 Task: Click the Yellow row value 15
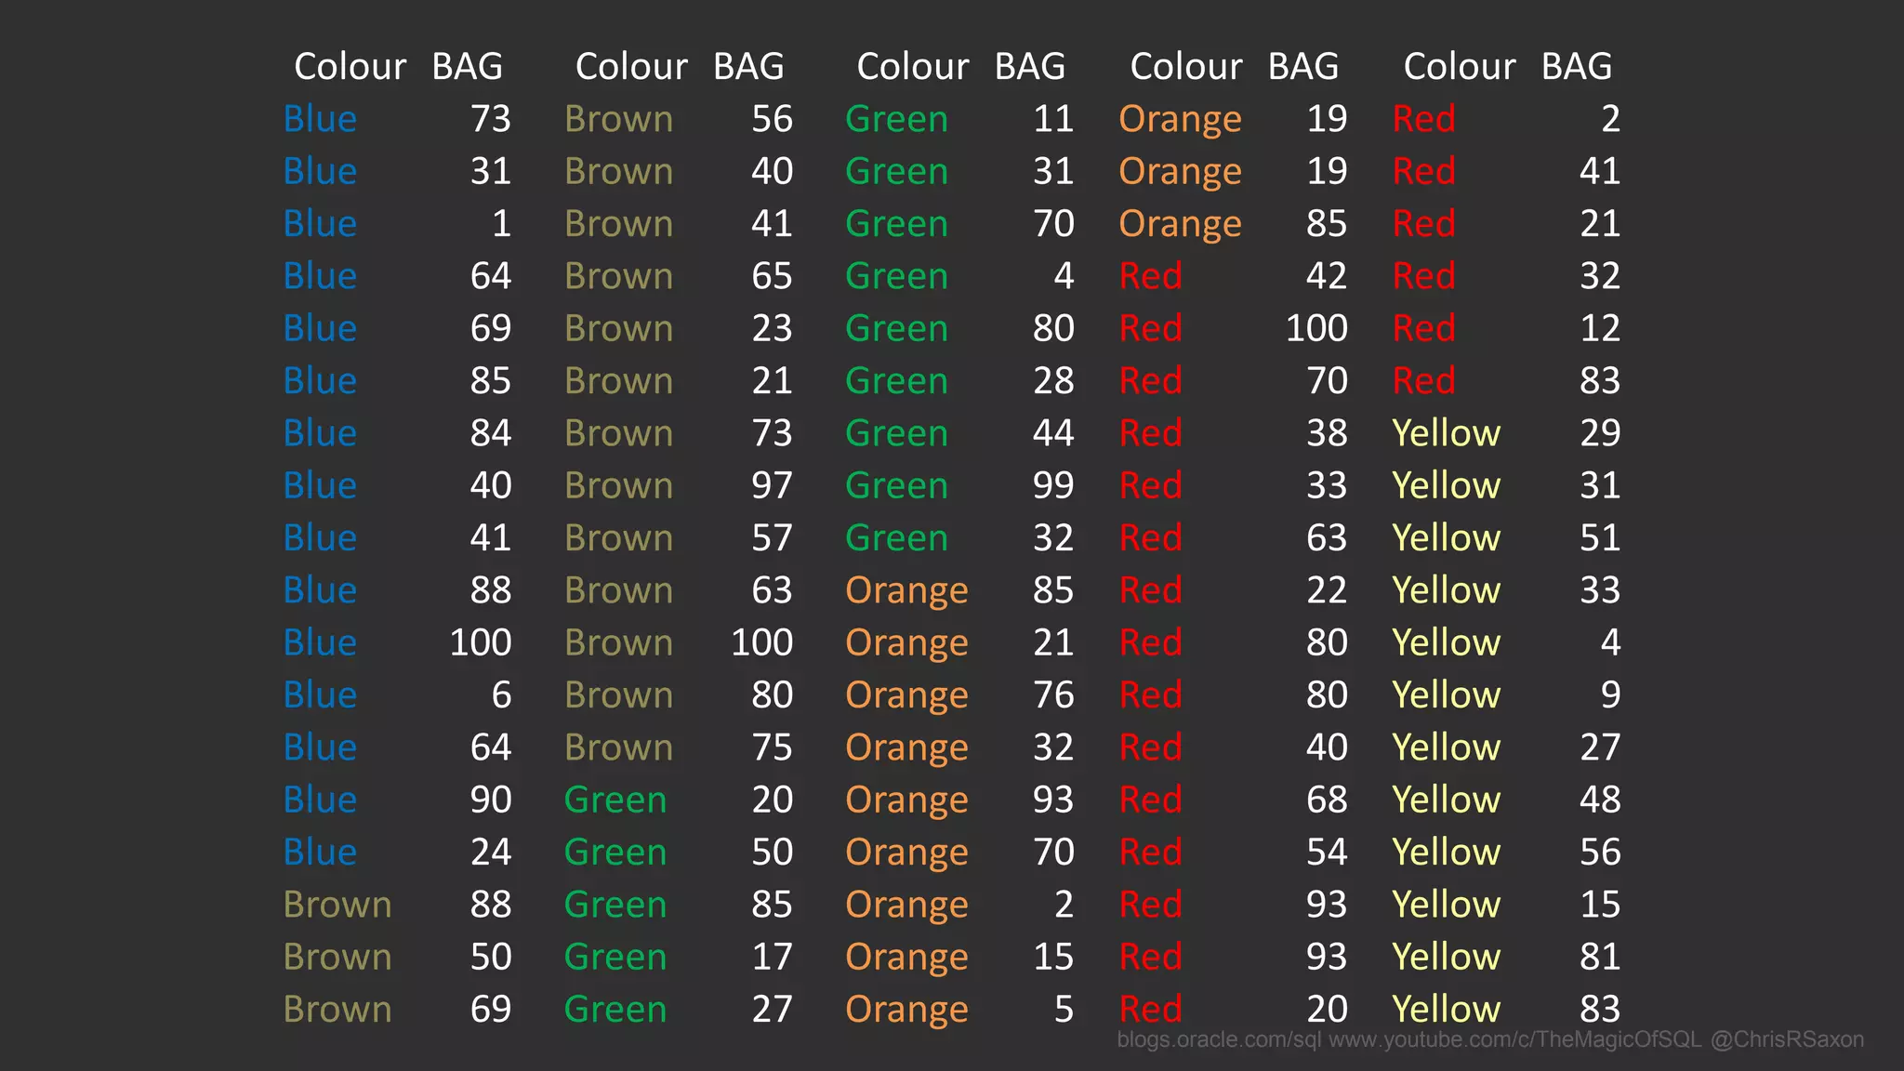click(1600, 905)
